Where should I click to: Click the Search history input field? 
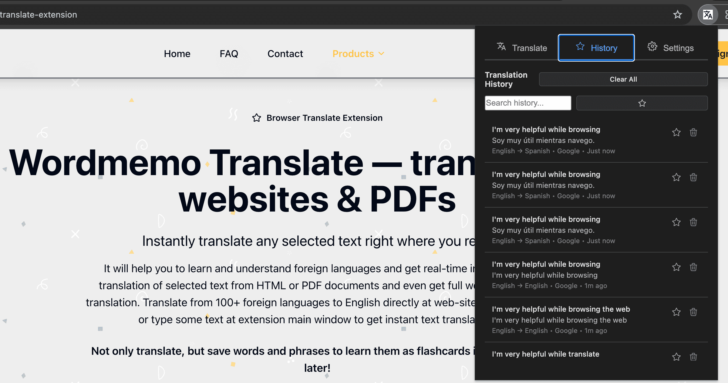pos(528,103)
